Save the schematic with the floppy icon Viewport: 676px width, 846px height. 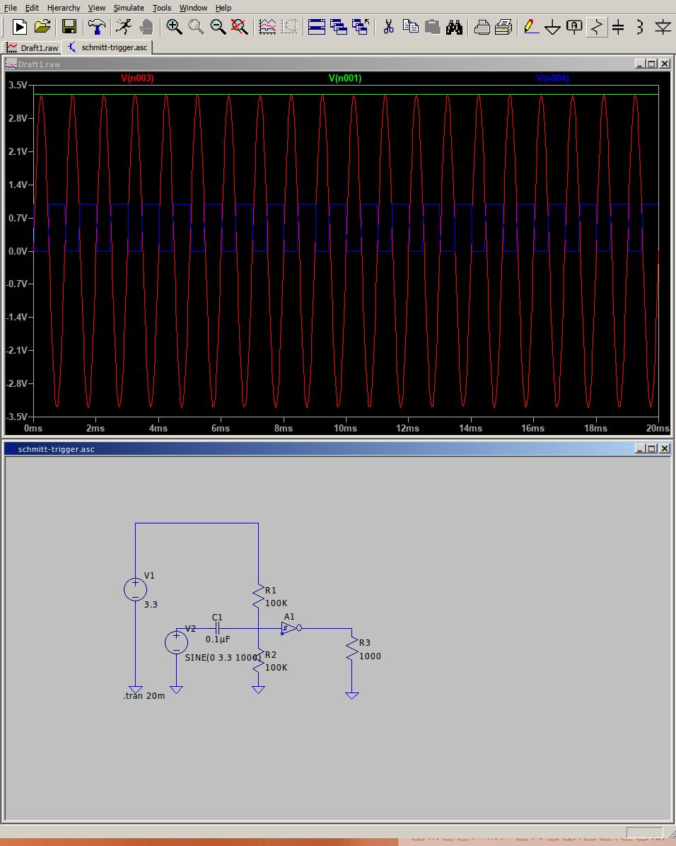(69, 26)
